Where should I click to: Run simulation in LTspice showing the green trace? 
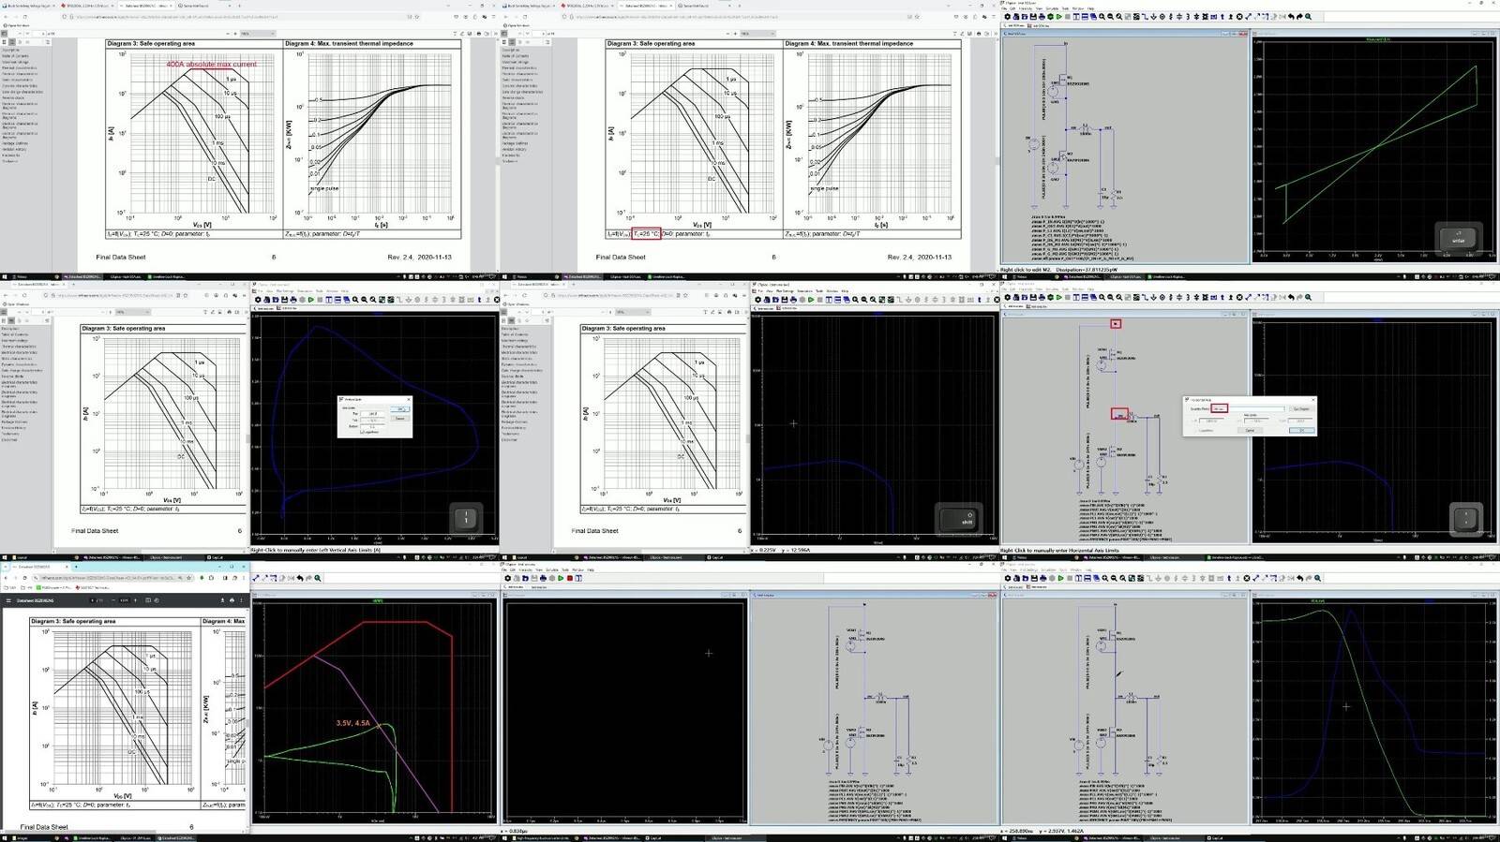(1059, 16)
